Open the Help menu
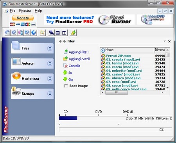The height and width of the screenshot is (143, 176). (x=38, y=11)
